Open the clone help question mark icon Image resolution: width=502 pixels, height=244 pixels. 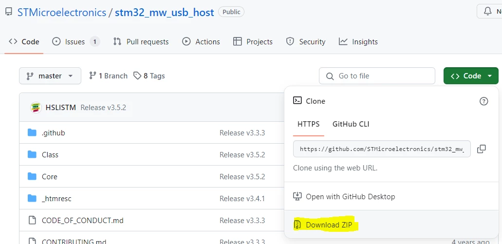coord(484,101)
